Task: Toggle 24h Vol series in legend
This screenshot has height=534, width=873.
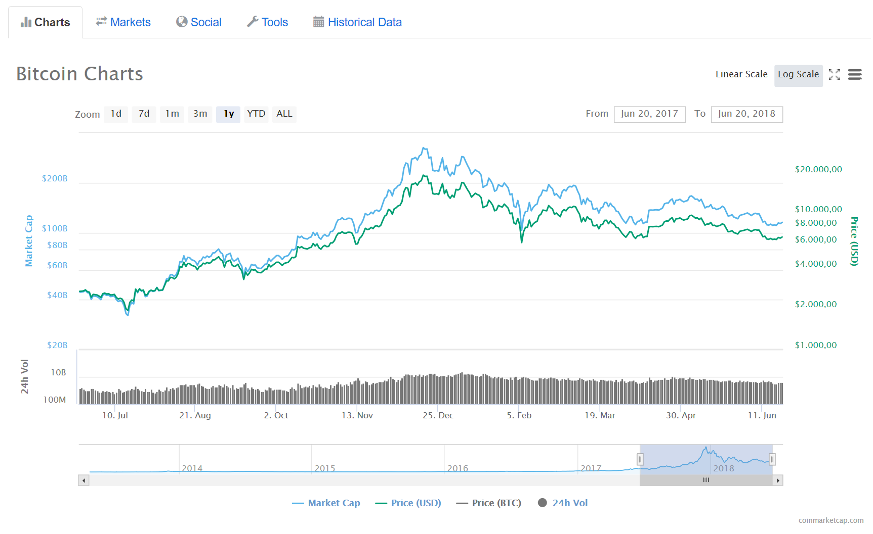Action: (x=563, y=503)
